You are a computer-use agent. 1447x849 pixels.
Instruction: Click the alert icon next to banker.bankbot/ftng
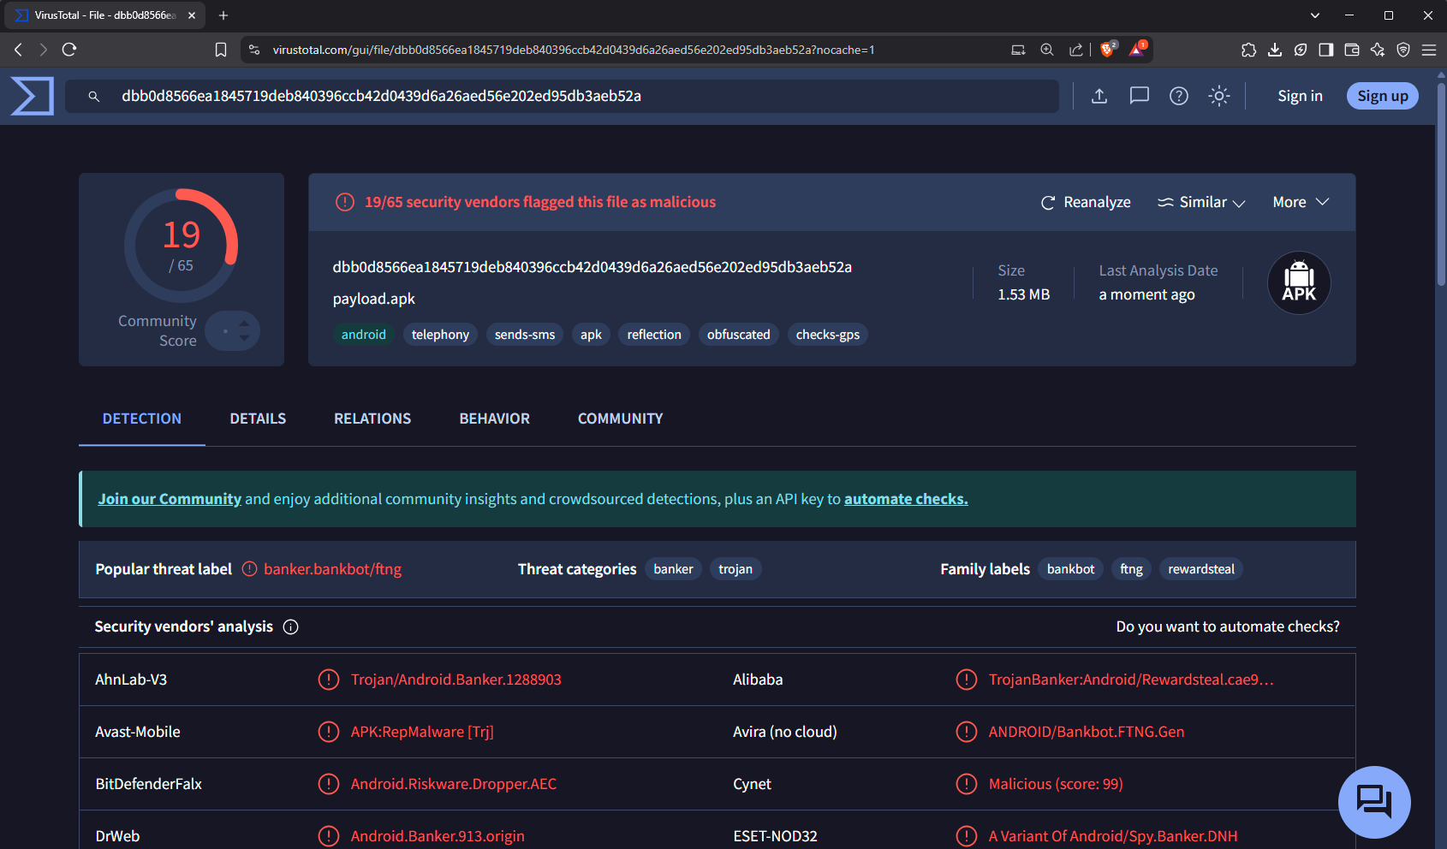pyautogui.click(x=249, y=569)
